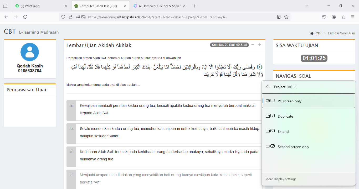This screenshot has height=189, width=359.
Task: Select Duplicate projection mode
Action: (x=309, y=116)
